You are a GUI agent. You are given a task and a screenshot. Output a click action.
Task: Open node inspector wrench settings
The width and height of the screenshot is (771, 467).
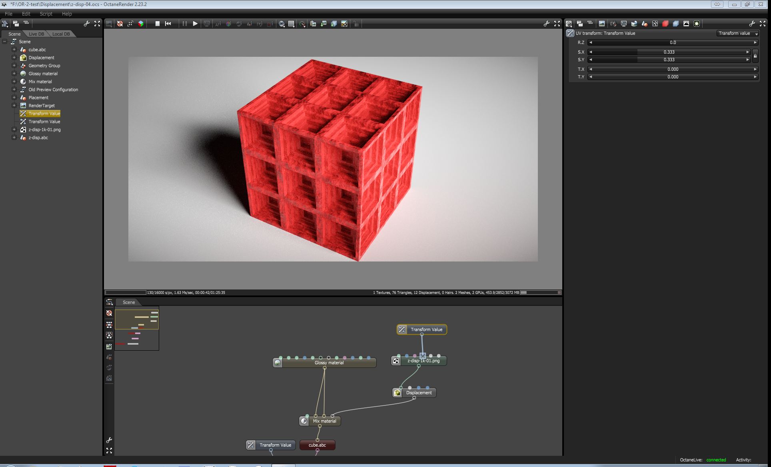tap(752, 24)
